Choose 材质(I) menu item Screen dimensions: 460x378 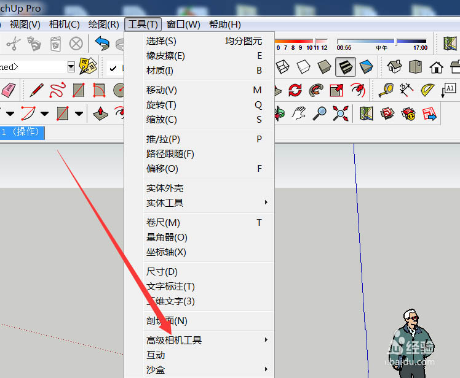pos(210,71)
